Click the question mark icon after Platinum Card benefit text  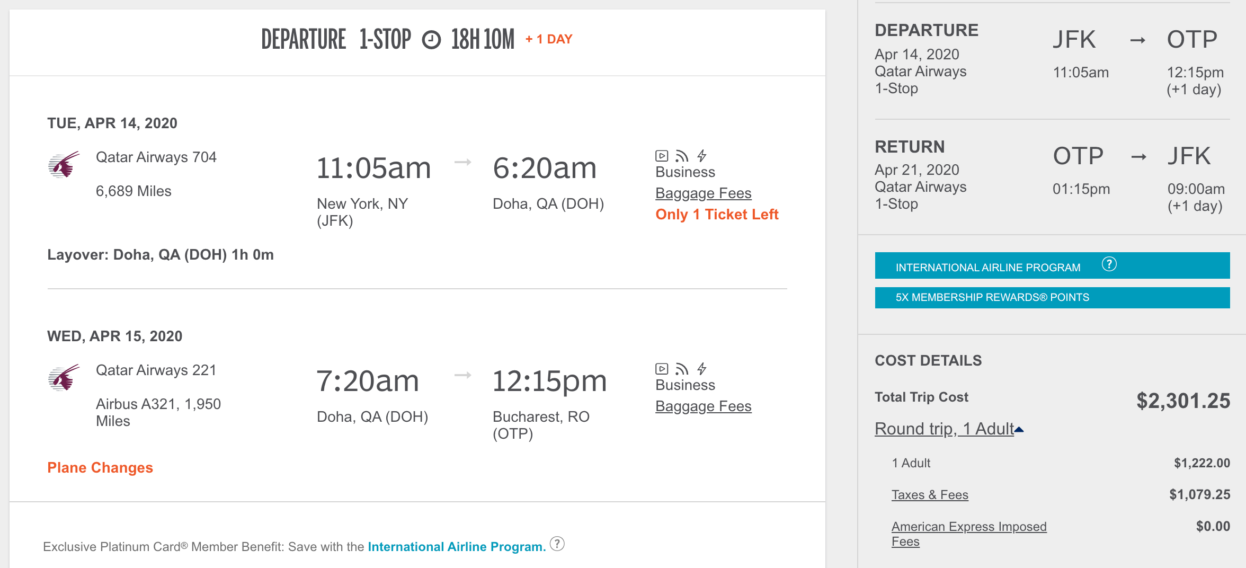click(x=557, y=544)
